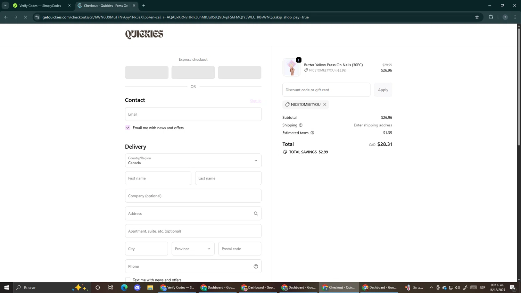Bookmark this page with the star icon
Screen dimensions: 521x293
point(477,17)
